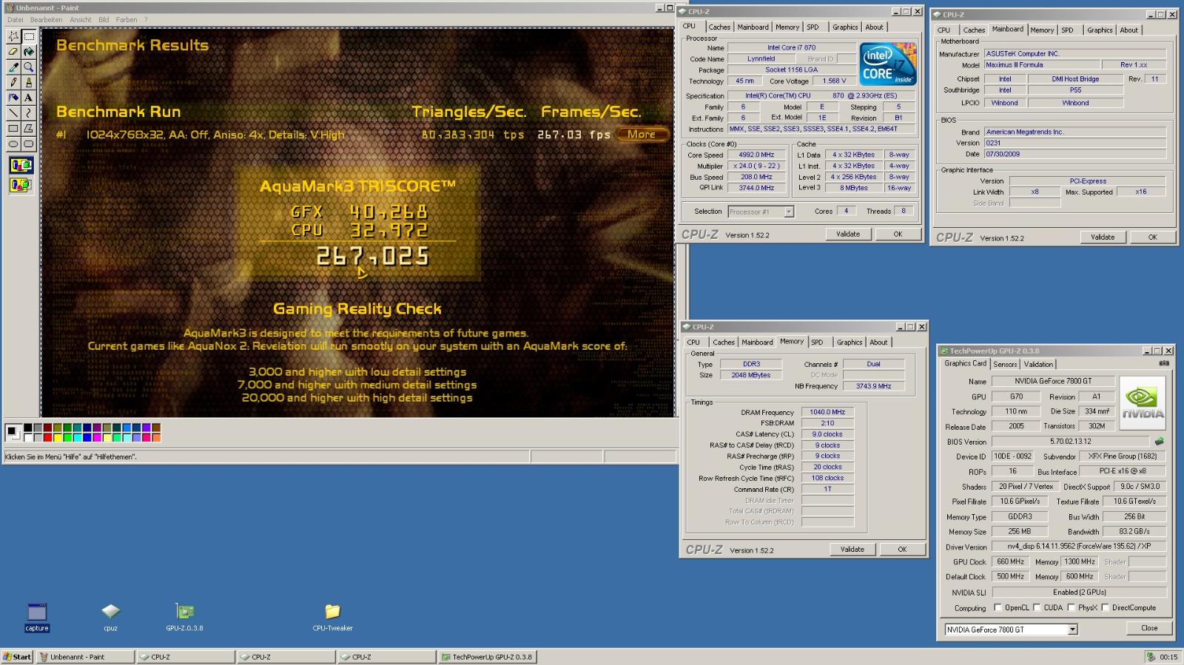Open the NVIDIA GeForce 7800 GT dropdown
This screenshot has height=665, width=1184.
(1072, 629)
